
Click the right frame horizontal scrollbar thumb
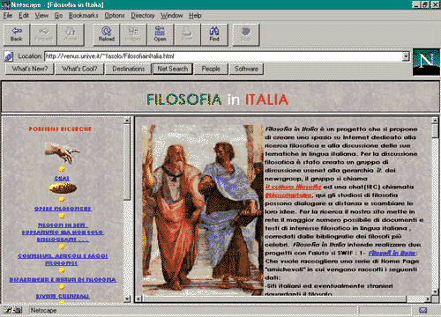coord(274,299)
